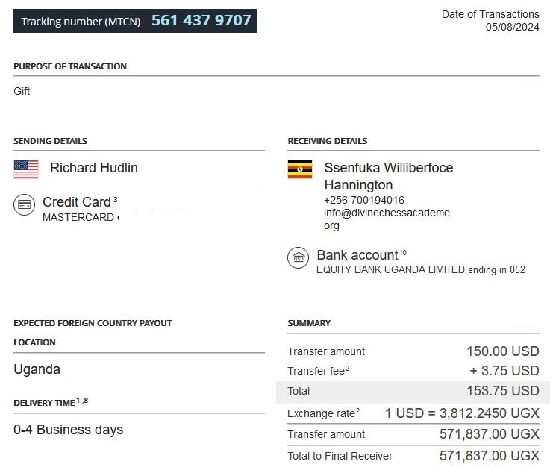This screenshot has width=550, height=473.
Task: Select the MTCN tracking number 561 437 9707
Action: pyautogui.click(x=201, y=21)
